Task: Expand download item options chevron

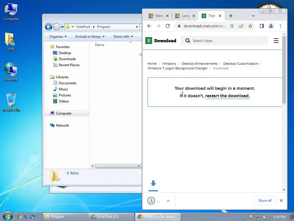Action: point(168,201)
